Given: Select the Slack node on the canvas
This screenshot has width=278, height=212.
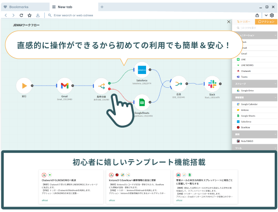Looking at the screenshot, I should tap(212, 84).
